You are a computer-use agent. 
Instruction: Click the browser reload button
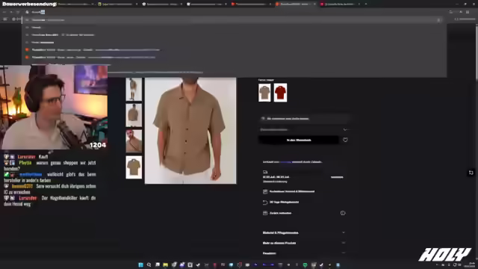[18, 12]
